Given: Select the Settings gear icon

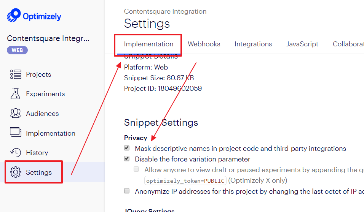Looking at the screenshot, I should 16,172.
